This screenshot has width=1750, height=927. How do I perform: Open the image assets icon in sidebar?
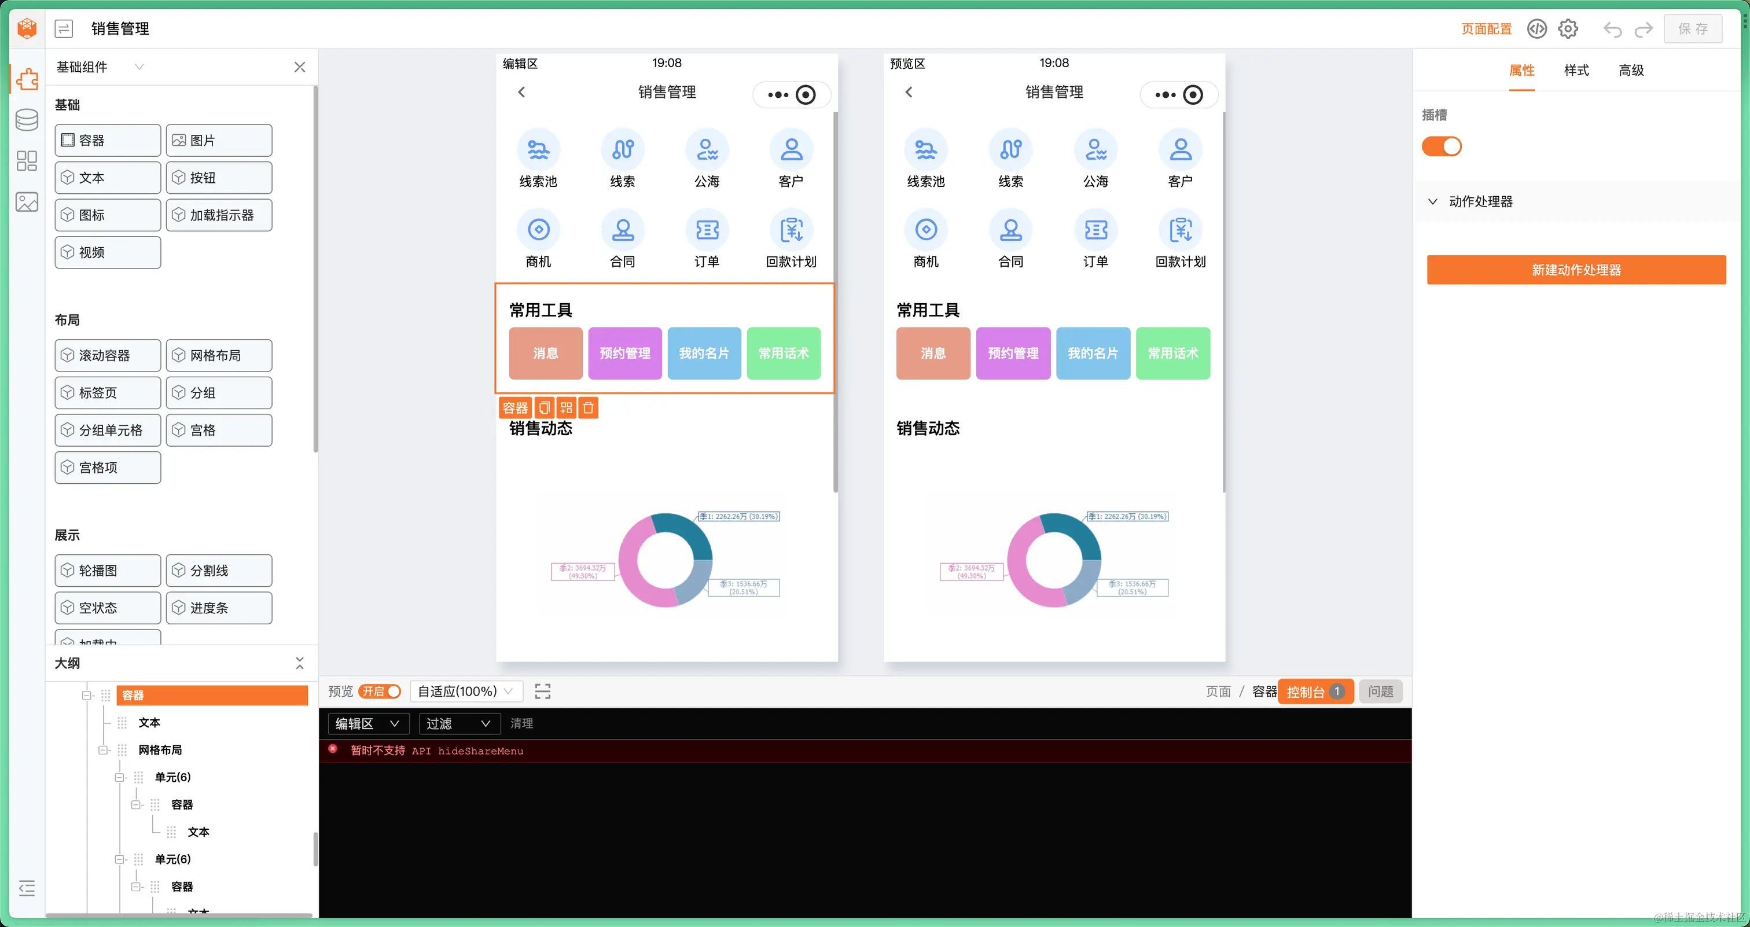coord(27,202)
